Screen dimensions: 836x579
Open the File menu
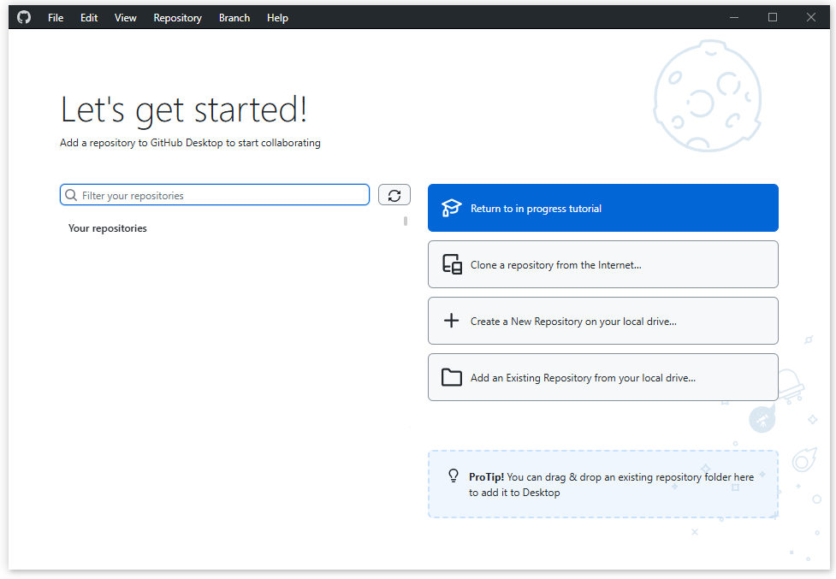(x=55, y=17)
